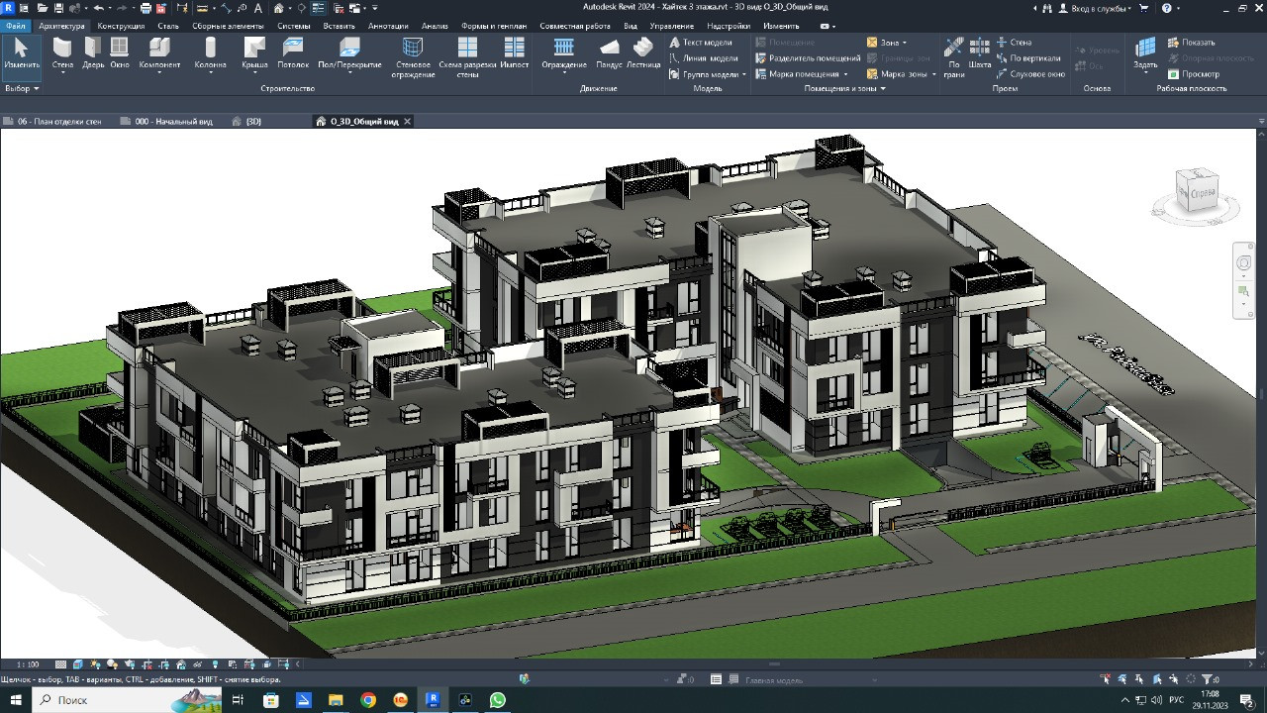
Task: Choose the Пандус (Ramp) tool
Action: [610, 54]
